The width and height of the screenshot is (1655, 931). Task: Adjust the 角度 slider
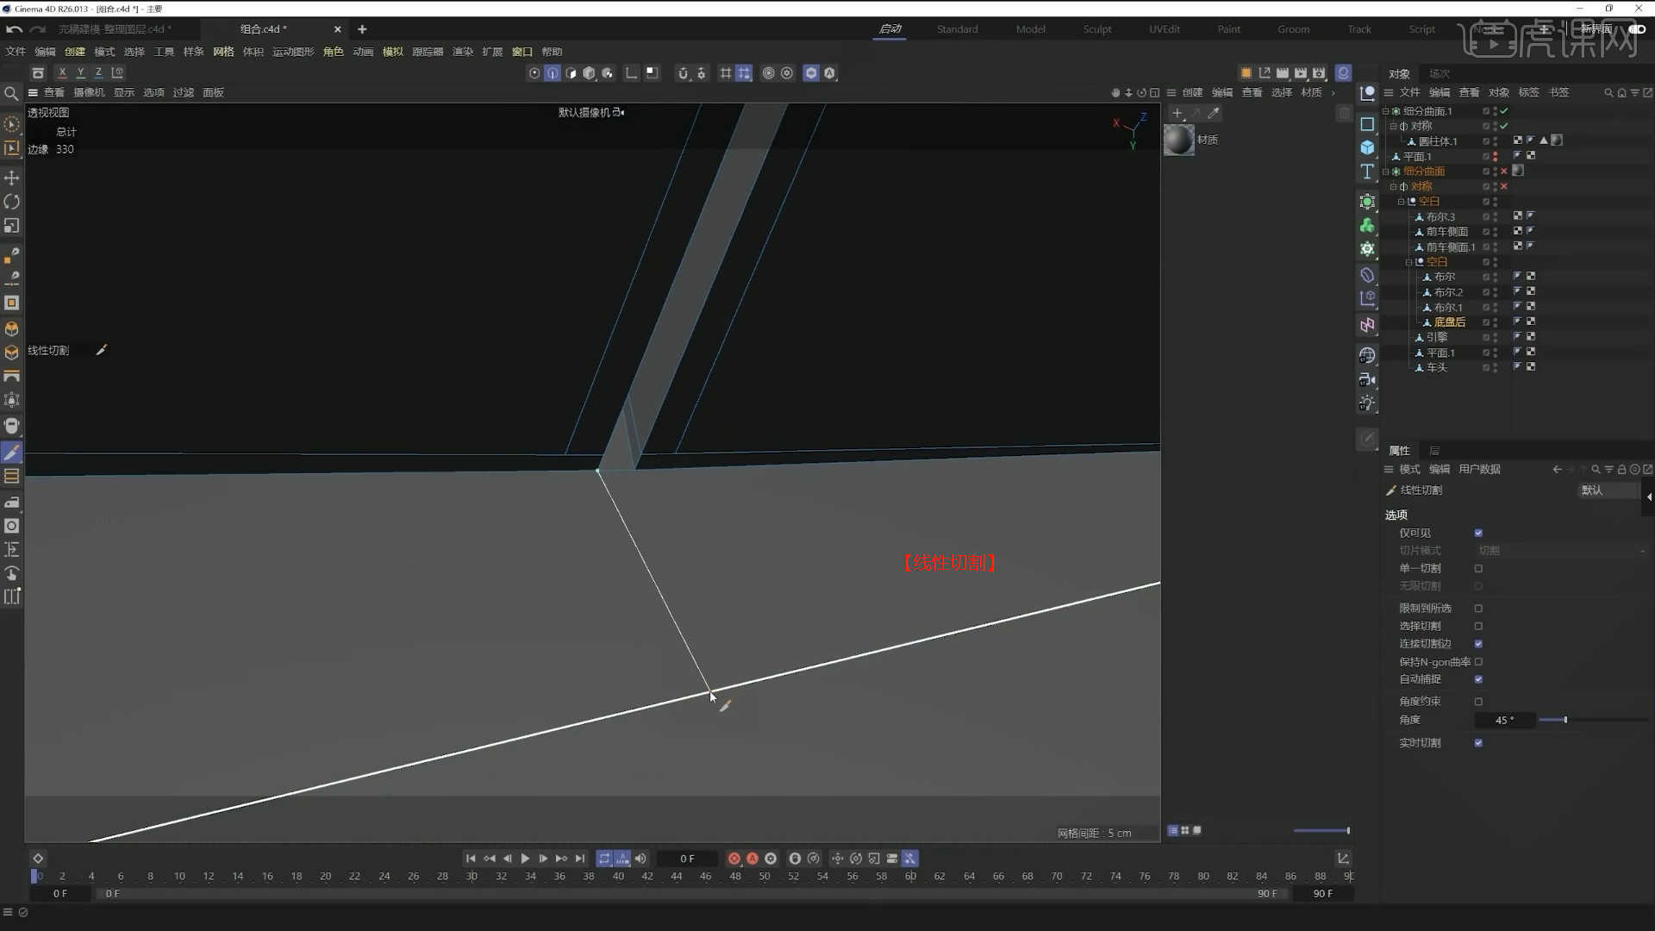(x=1593, y=720)
